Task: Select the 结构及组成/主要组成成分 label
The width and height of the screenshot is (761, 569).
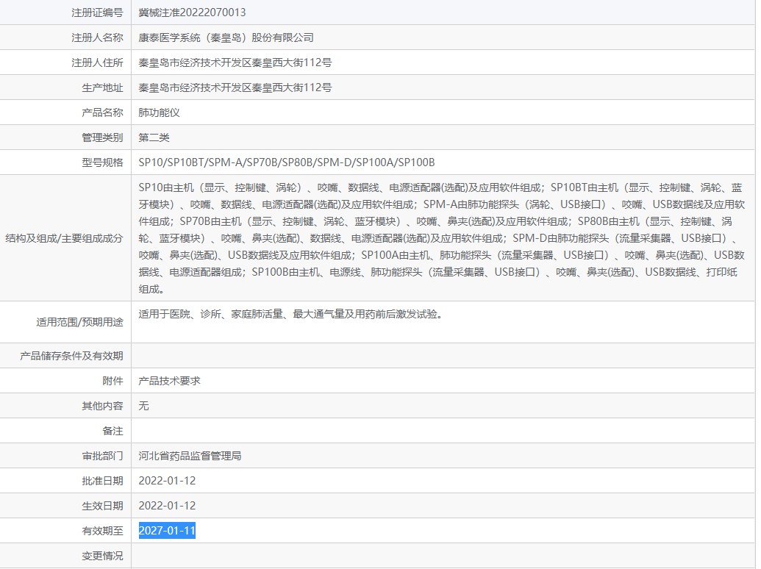Action: point(64,238)
